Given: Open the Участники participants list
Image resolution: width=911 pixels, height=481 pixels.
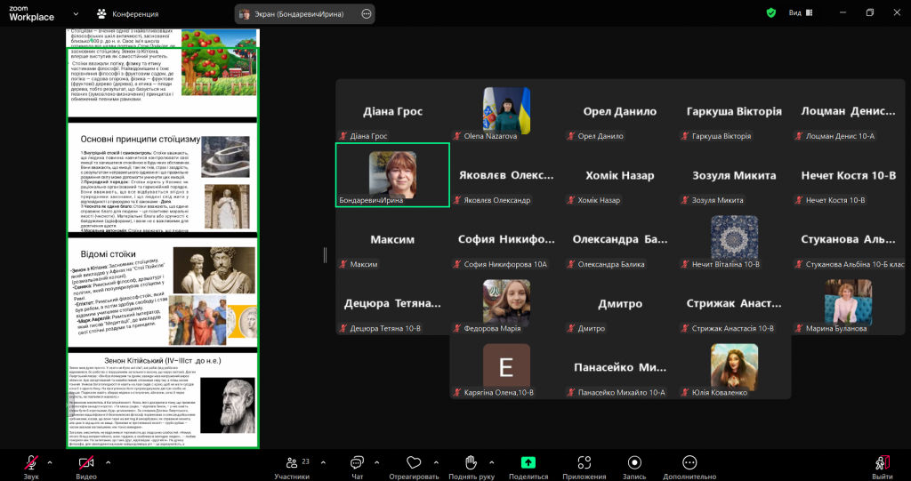Looking at the screenshot, I should 291,462.
